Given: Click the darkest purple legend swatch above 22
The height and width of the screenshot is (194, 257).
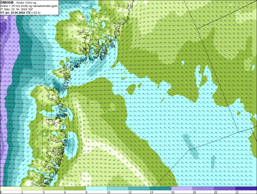Looking at the screenshot, I should pyautogui.click(x=246, y=188).
